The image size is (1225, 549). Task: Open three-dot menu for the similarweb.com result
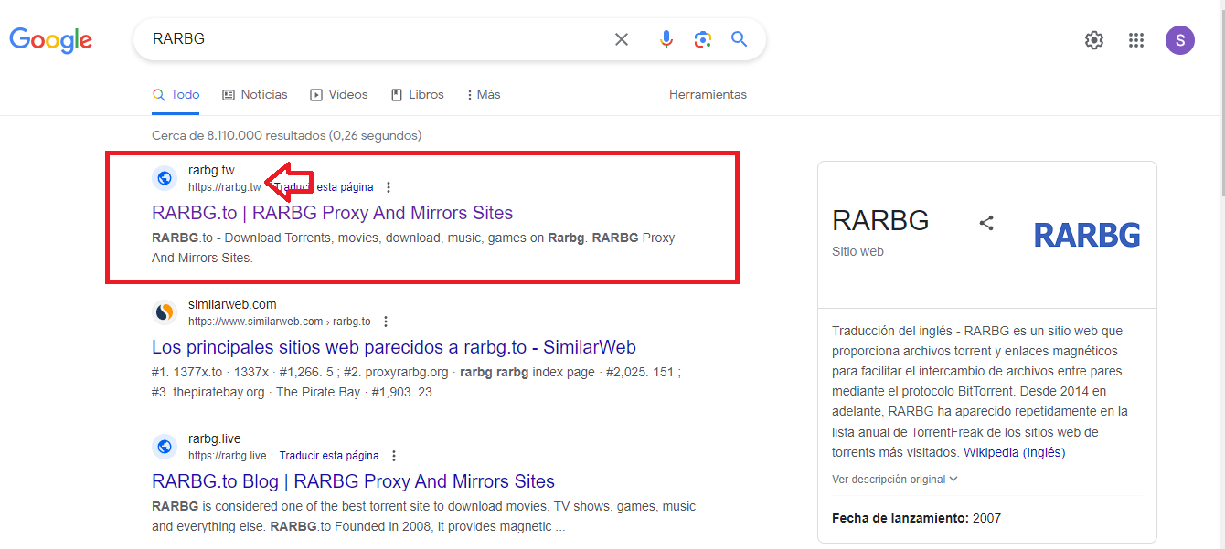pyautogui.click(x=386, y=322)
